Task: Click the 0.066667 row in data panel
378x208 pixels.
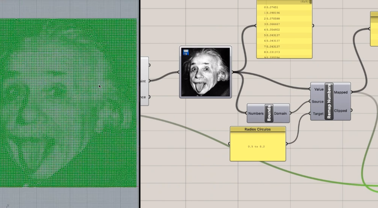Action: (284, 24)
